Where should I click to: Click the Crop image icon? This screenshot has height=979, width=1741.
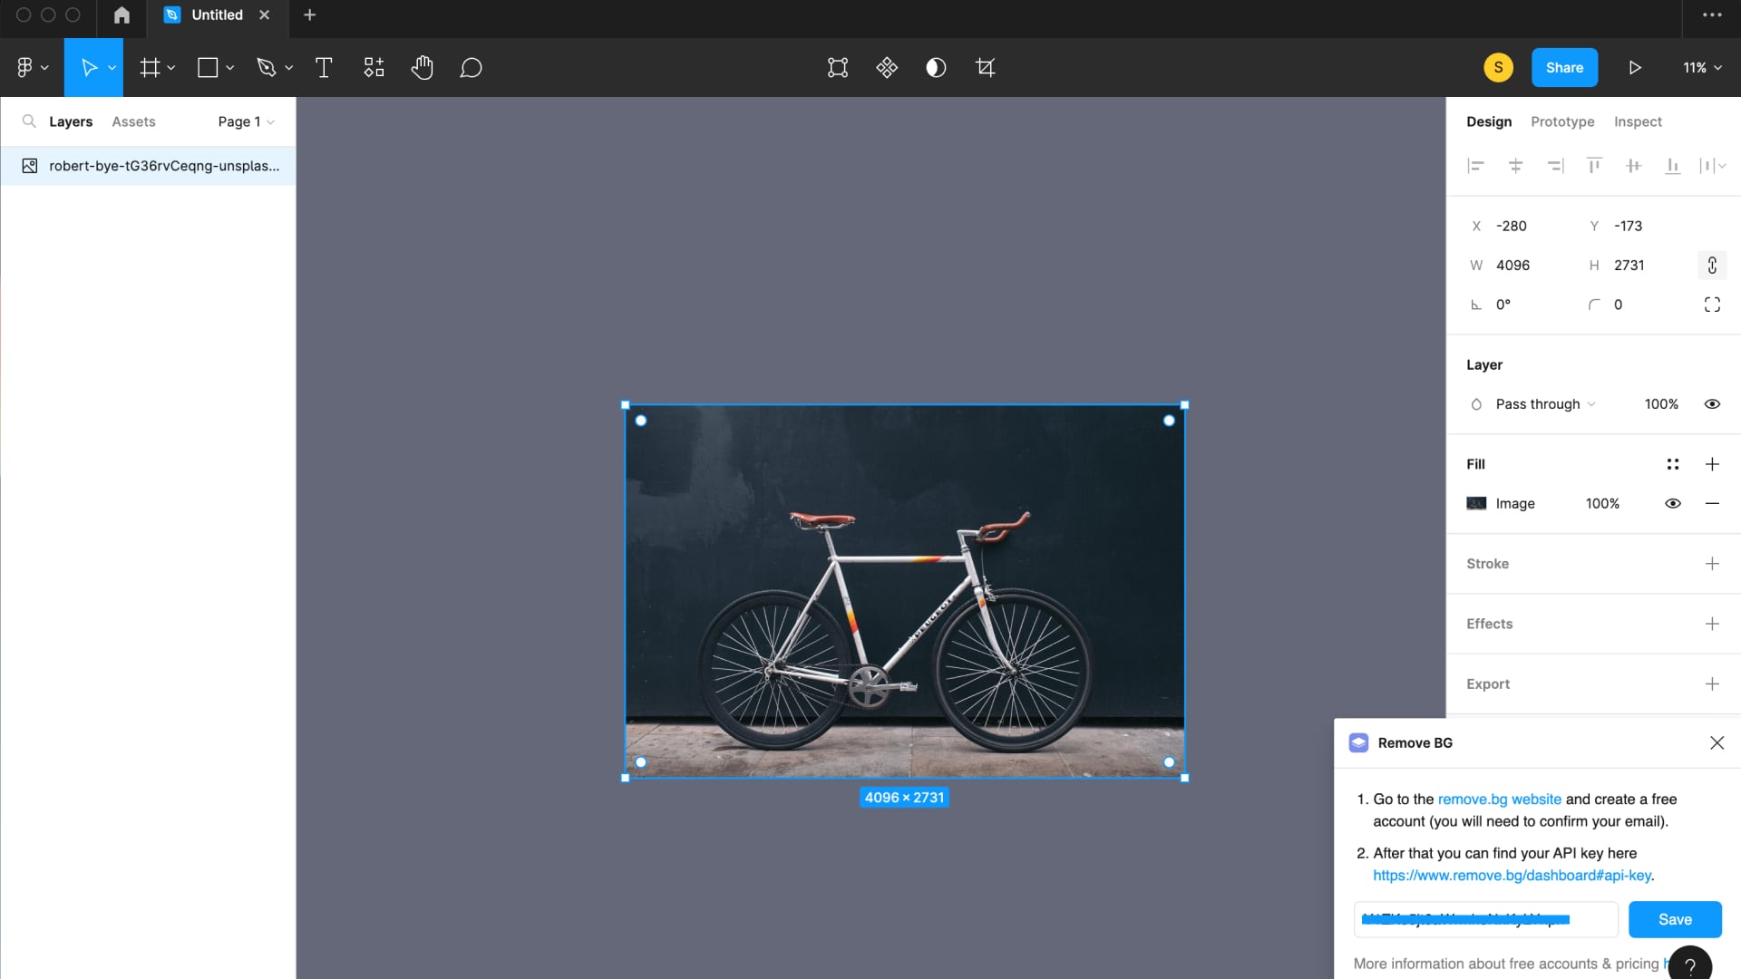[985, 68]
